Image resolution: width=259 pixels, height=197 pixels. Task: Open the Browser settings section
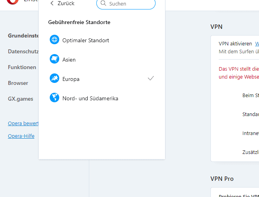click(x=18, y=83)
